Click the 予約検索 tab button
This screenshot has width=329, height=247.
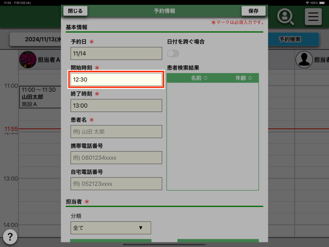pyautogui.click(x=290, y=39)
